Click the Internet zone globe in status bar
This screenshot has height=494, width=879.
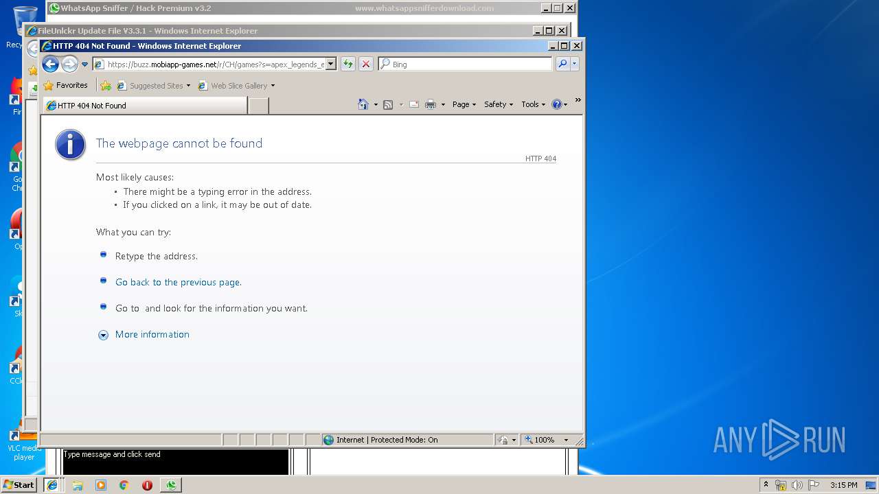pyautogui.click(x=328, y=440)
